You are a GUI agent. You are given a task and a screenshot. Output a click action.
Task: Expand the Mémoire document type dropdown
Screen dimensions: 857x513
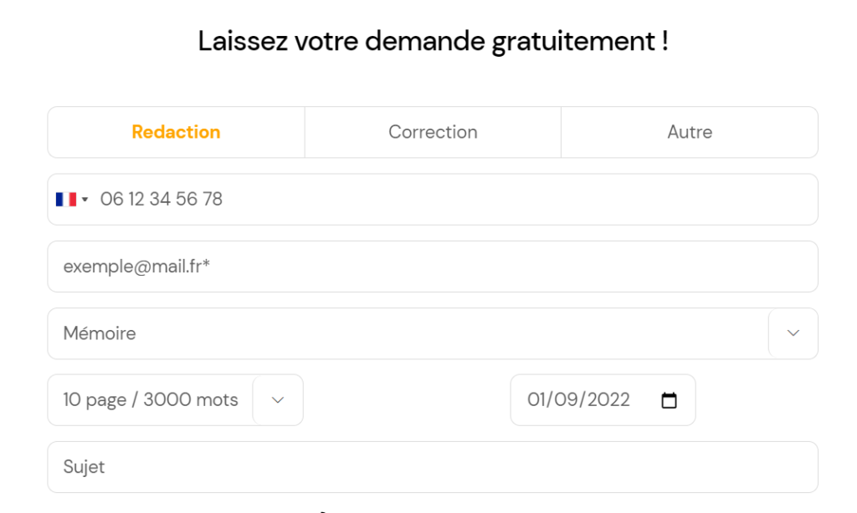click(793, 333)
